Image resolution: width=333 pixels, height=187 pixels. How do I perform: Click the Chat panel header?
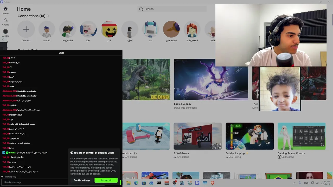[61, 53]
